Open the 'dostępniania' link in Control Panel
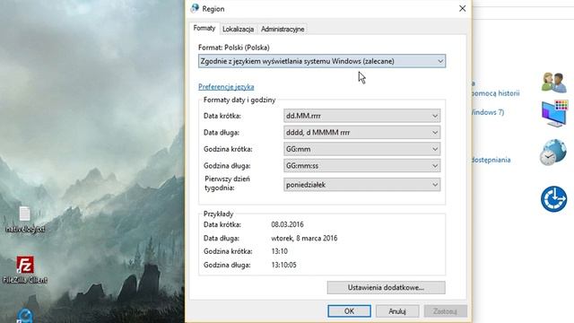574x323 pixels. point(491,160)
